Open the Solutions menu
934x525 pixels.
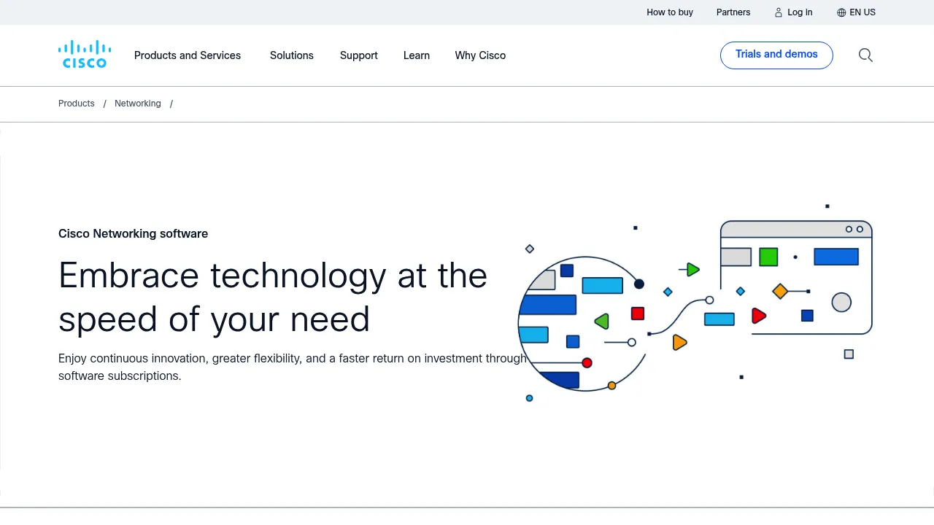click(292, 55)
